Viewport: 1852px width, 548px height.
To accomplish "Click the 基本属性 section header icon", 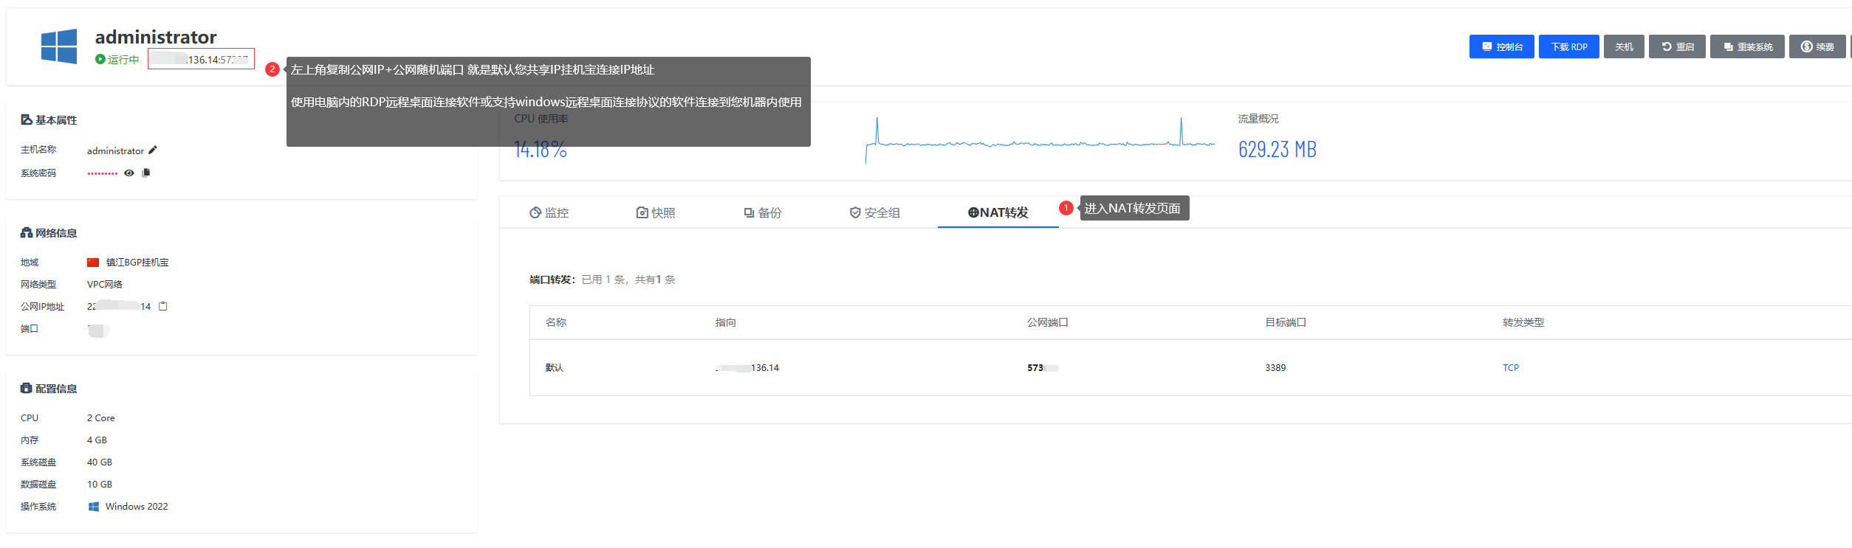I will (27, 119).
